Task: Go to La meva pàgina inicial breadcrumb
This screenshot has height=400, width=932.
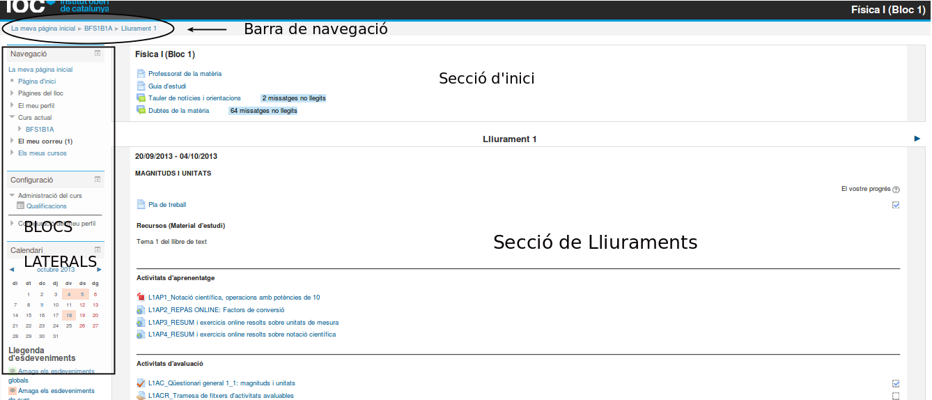Action: pyautogui.click(x=43, y=29)
